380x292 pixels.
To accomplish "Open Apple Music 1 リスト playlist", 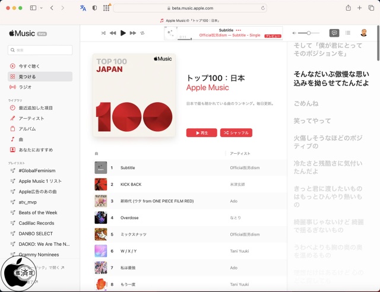I will click(40, 181).
